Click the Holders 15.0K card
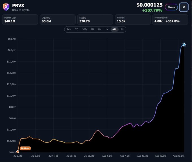Screen dimensions: 192x162 (x=133, y=19)
